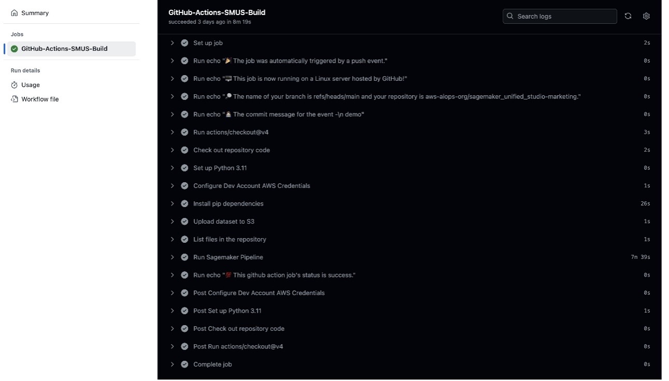Click checkmark icon beside Upload dataset to S3
Screen dimensions: 669x381
[x=184, y=222]
